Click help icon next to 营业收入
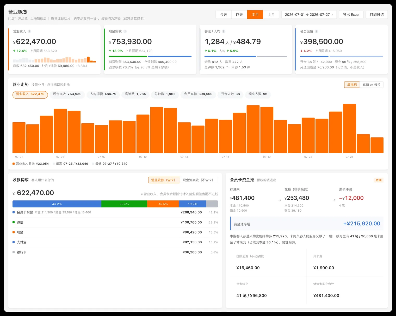The height and width of the screenshot is (316, 396). pyautogui.click(x=29, y=31)
